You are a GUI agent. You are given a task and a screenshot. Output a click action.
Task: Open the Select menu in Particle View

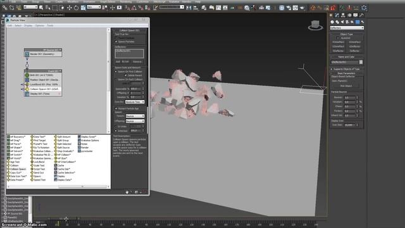click(x=18, y=25)
